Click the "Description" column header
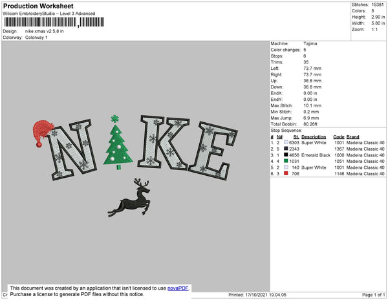 314,137
